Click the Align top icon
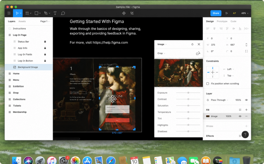The width and height of the screenshot is (264, 164). tap(227, 29)
